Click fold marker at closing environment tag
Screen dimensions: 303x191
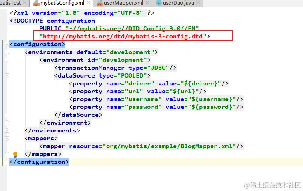7,123
